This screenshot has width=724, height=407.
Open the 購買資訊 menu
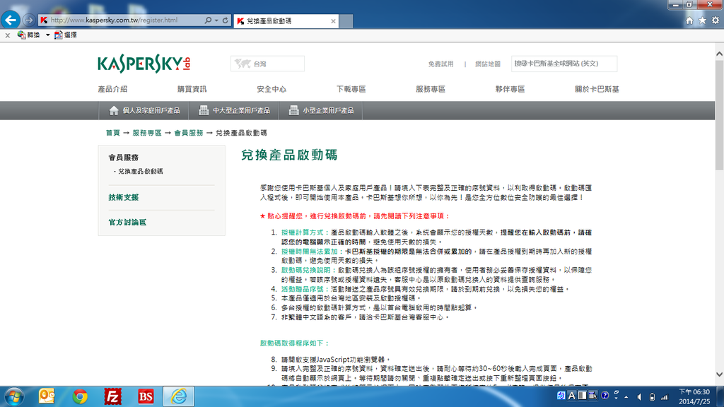(x=192, y=89)
